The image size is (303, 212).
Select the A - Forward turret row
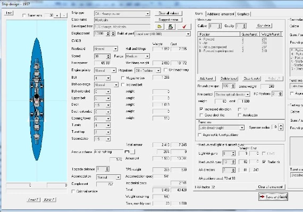[x=240, y=39]
